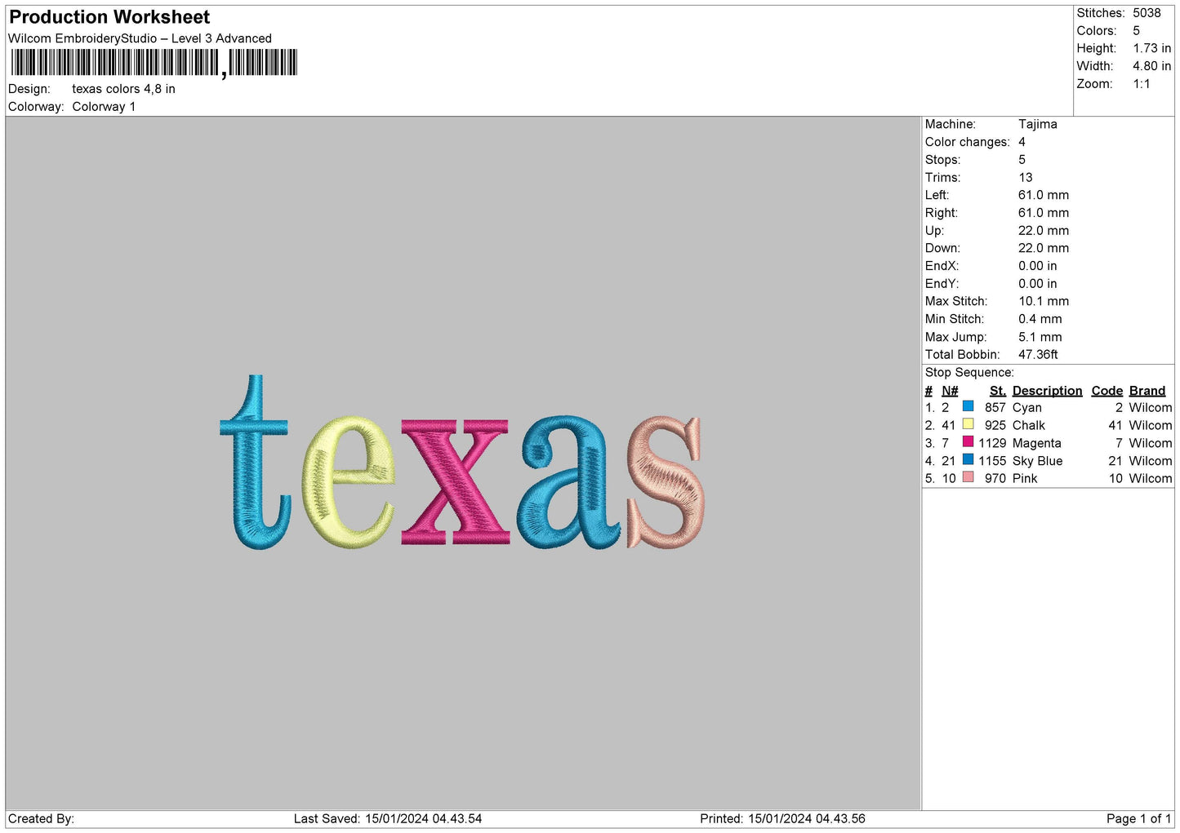
Task: Click the Brand column header
Action: [1147, 391]
